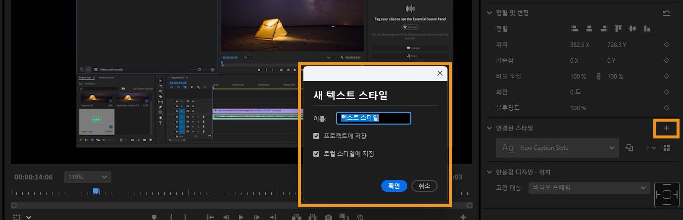The image size is (683, 220).
Task: Click the zoom scrollbar under the time ruler
Action: coord(241,205)
